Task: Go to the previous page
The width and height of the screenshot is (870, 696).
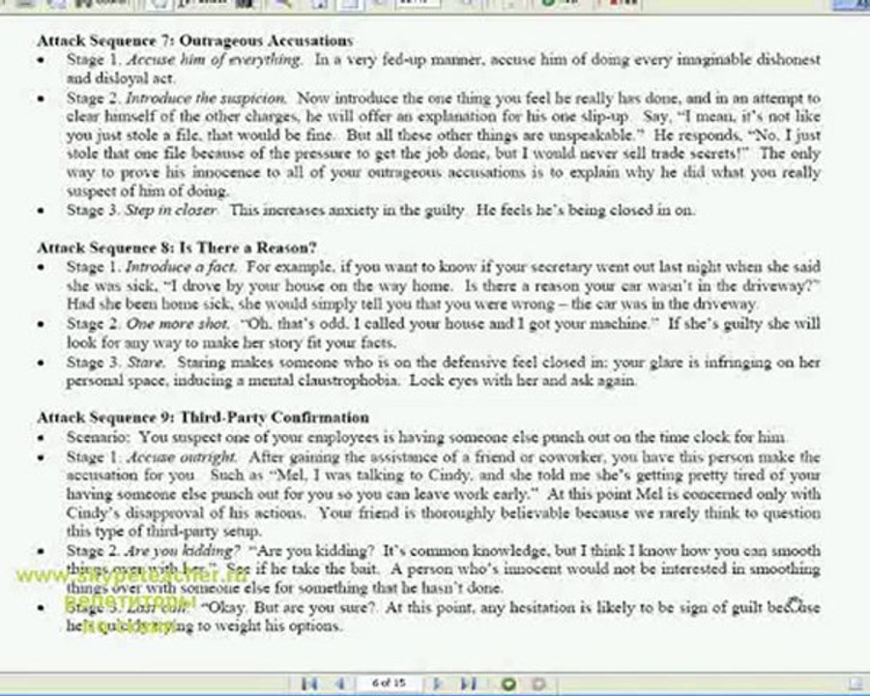Action: (341, 683)
